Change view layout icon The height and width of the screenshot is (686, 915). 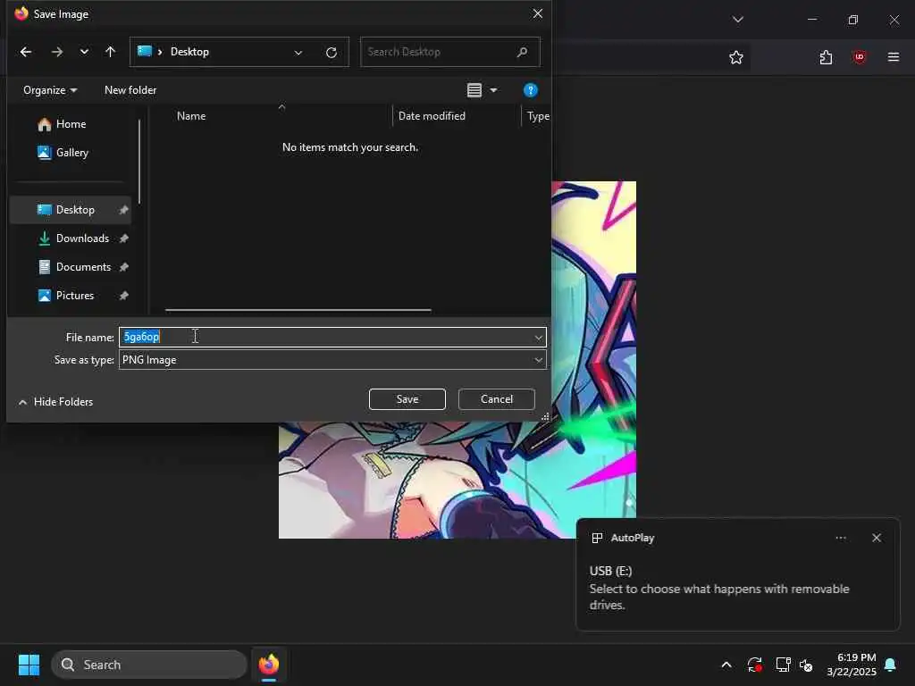click(x=474, y=90)
